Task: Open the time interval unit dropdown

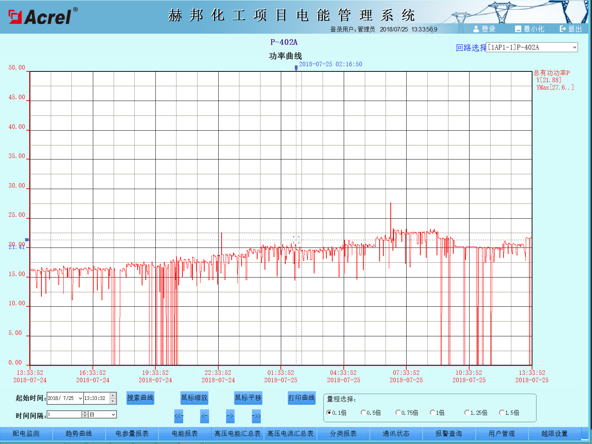Action: [x=113, y=415]
